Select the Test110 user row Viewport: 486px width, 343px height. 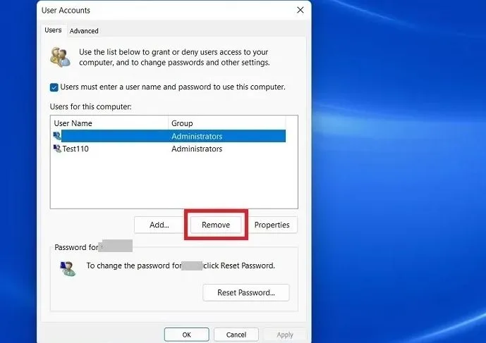click(169, 149)
